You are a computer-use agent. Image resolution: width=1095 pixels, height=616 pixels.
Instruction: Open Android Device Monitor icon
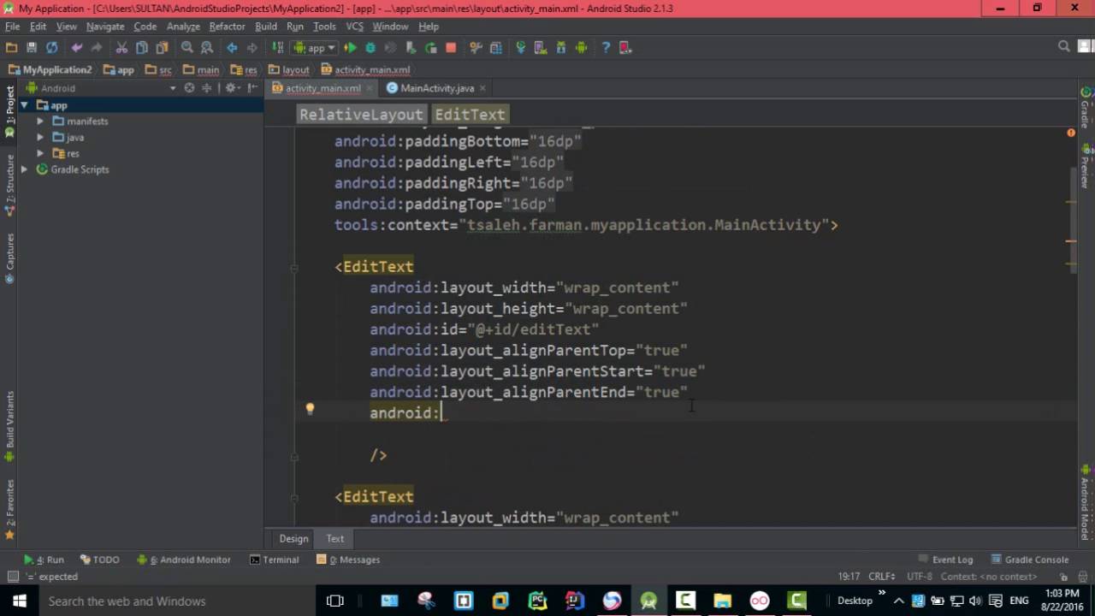point(581,48)
